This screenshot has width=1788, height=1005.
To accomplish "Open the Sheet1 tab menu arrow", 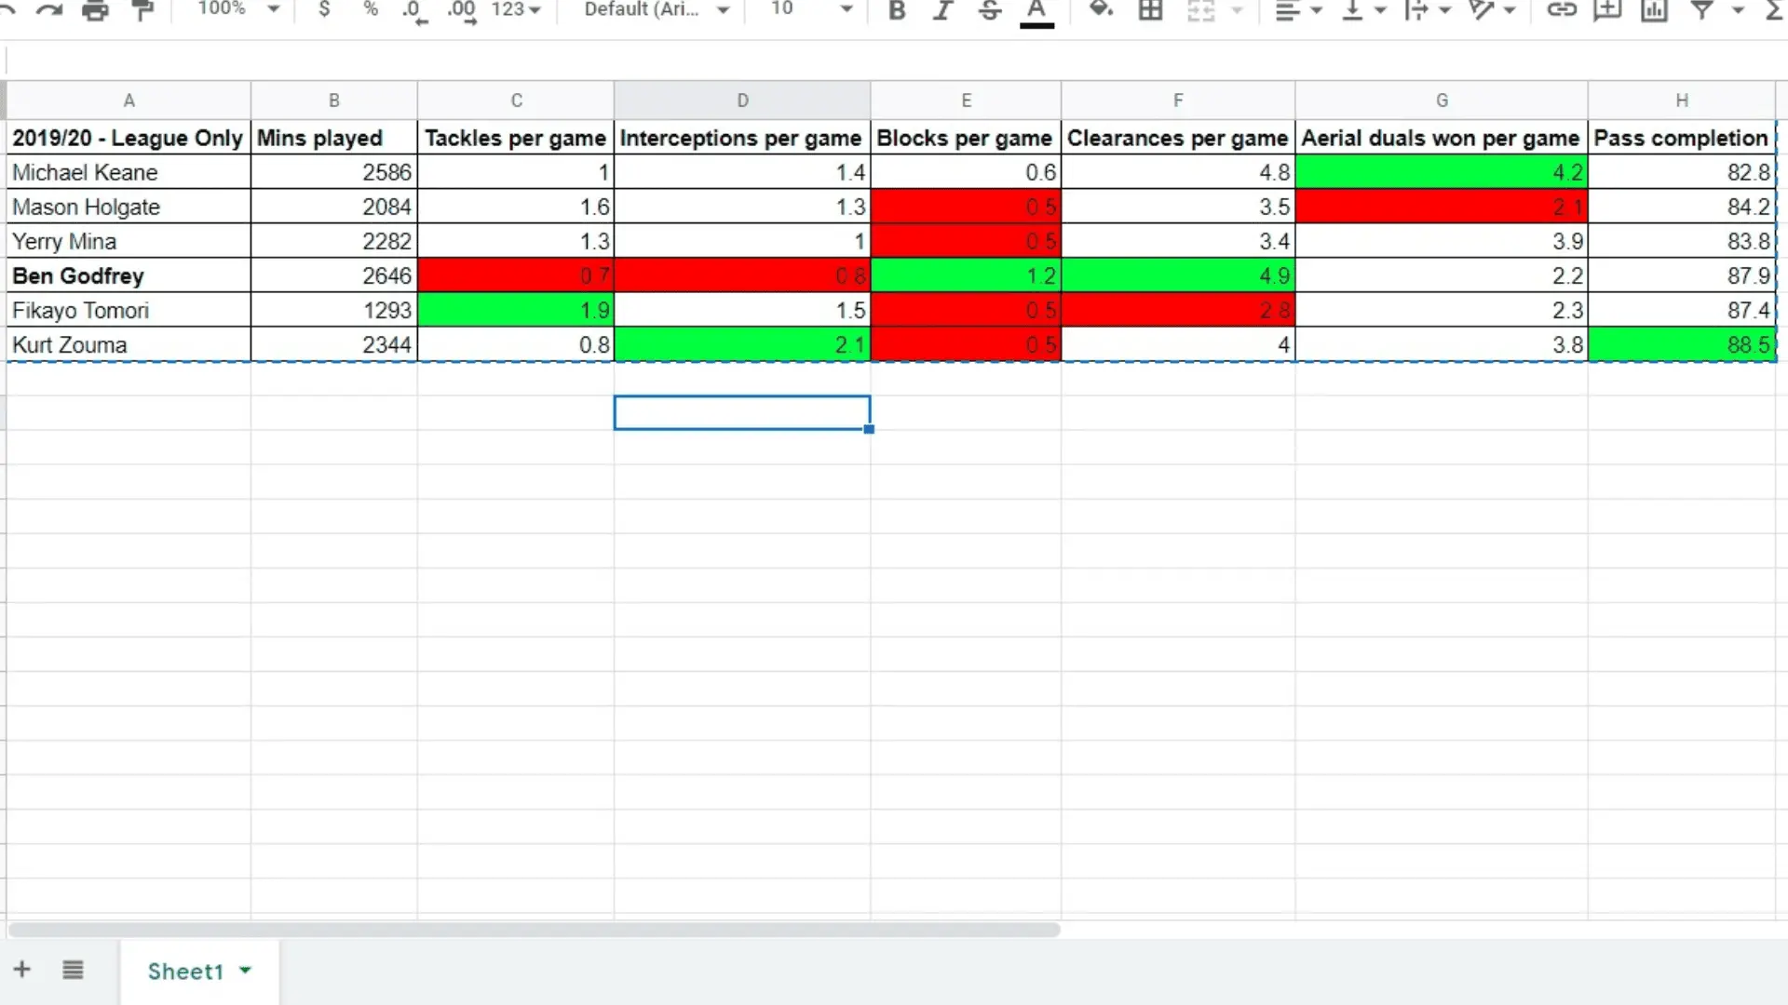I will 245,970.
